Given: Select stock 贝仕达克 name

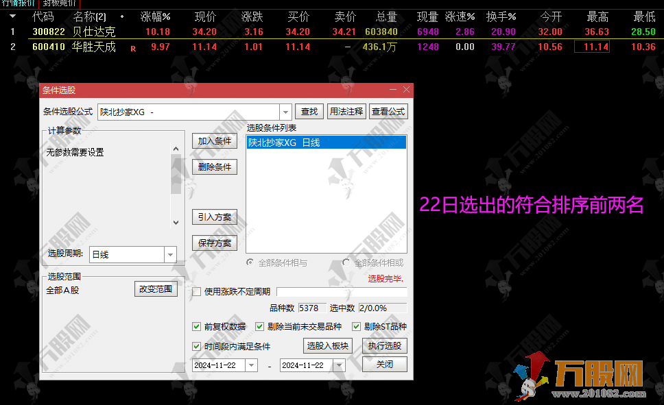Looking at the screenshot, I should 93,32.
